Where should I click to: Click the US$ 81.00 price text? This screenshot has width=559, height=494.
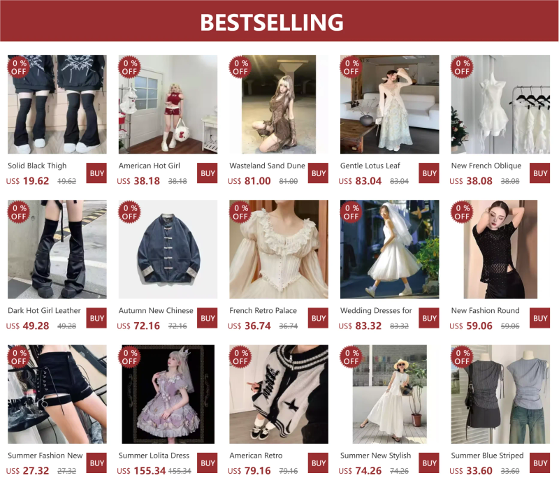[x=249, y=181]
